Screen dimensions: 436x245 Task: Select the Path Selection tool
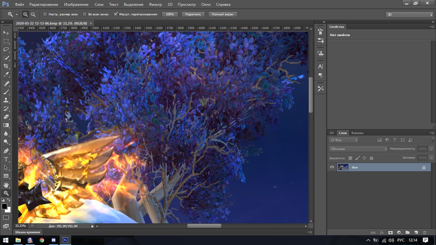6,167
